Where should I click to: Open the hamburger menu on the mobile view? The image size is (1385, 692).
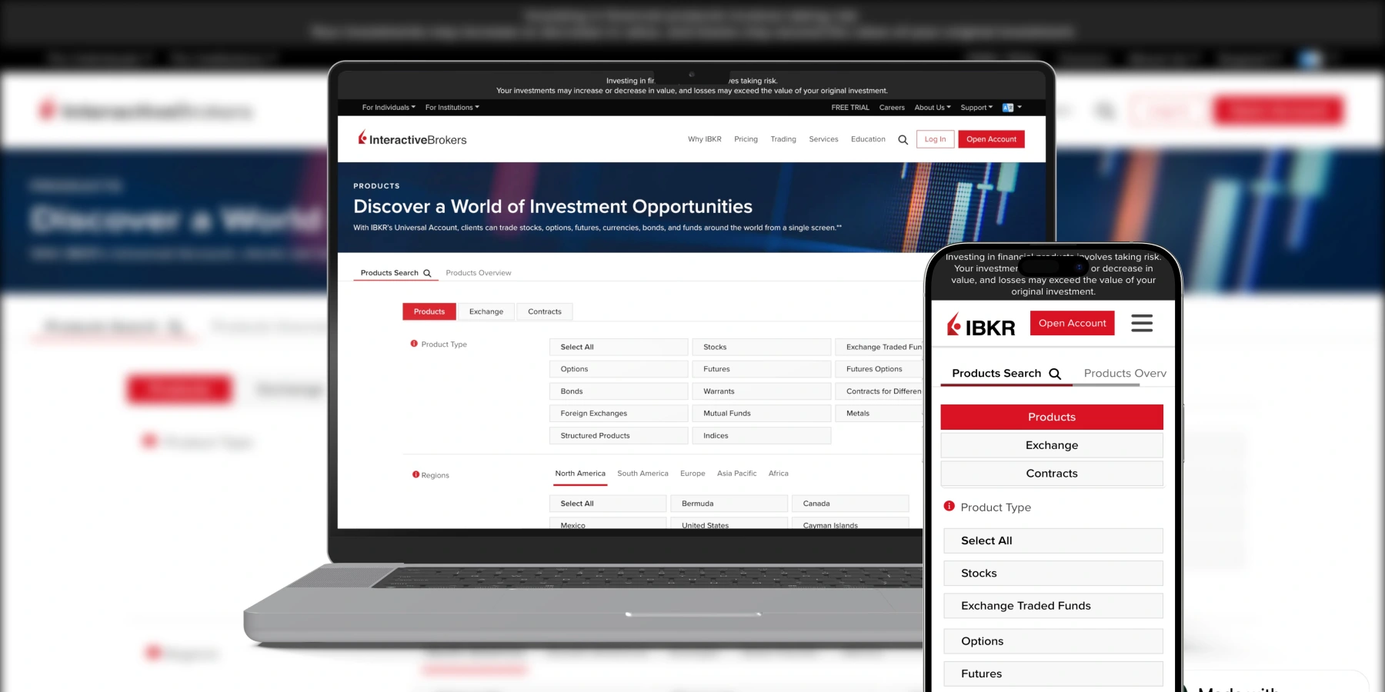coord(1142,323)
